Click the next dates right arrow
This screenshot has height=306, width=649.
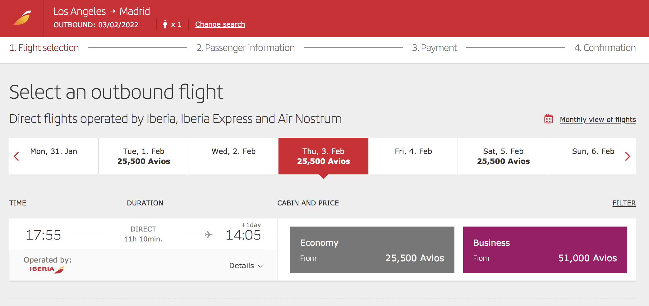click(x=628, y=156)
